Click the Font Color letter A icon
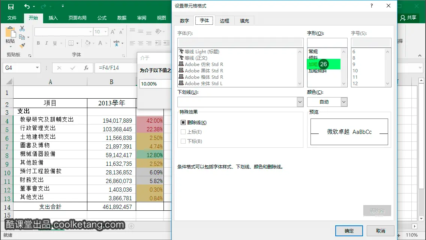This screenshot has width=426, height=240. pyautogui.click(x=100, y=43)
